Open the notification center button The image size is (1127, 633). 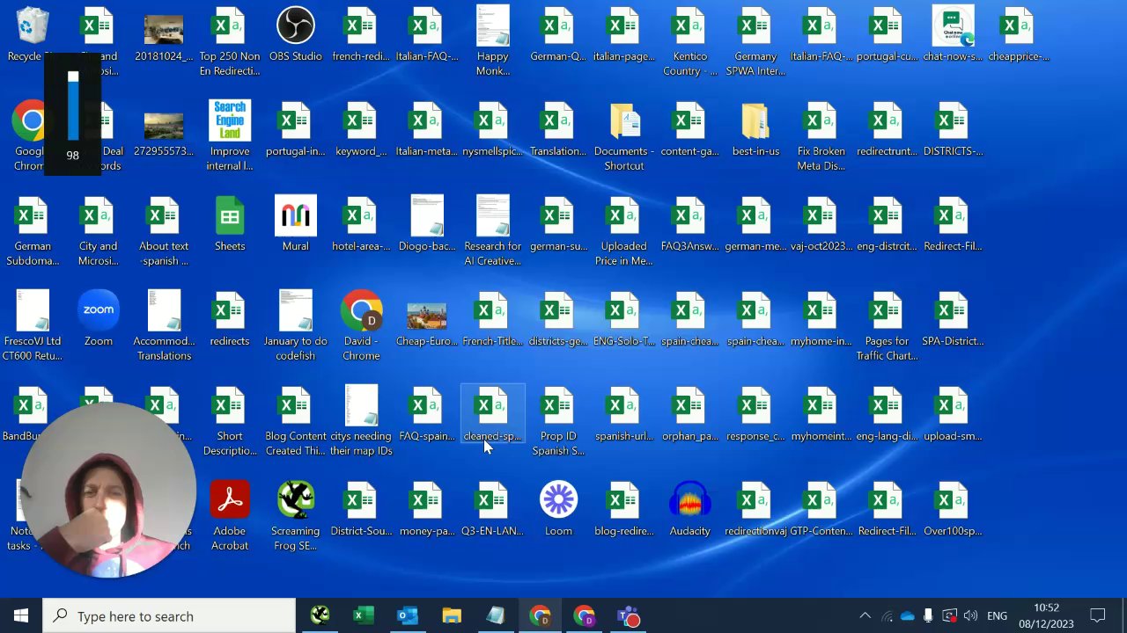pos(1097,616)
